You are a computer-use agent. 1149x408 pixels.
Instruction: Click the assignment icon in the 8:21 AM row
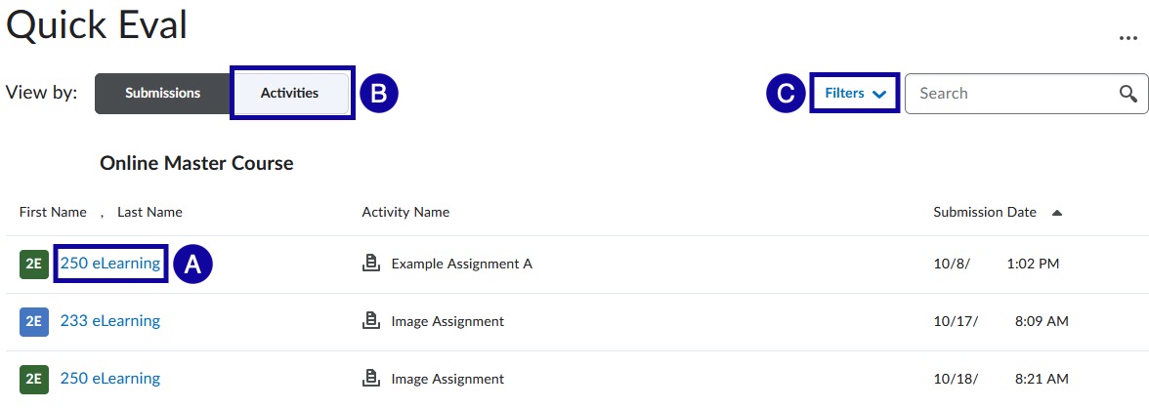[370, 379]
